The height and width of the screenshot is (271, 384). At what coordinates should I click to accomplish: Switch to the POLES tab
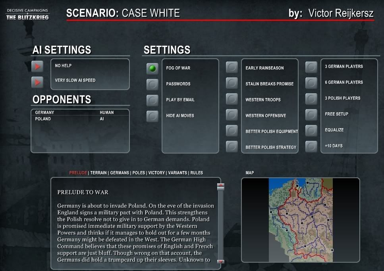[139, 173]
